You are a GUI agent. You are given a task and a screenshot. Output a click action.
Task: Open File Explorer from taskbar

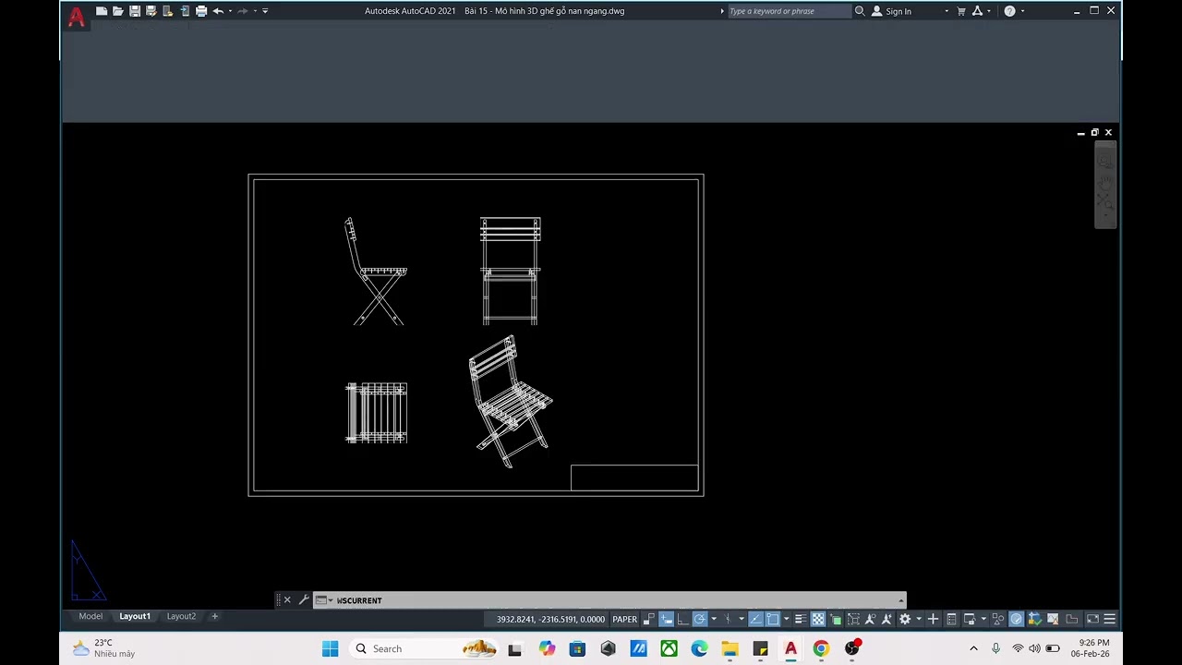[x=730, y=648]
